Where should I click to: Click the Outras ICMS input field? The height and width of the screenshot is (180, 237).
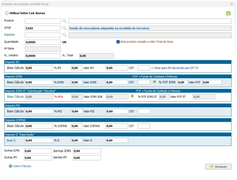[x=38, y=151]
